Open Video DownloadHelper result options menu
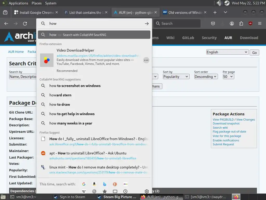This screenshot has width=266, height=200. (146, 60)
